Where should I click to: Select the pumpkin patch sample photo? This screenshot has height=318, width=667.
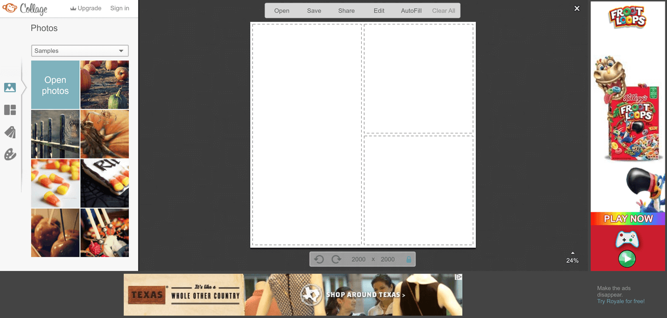[x=105, y=84]
